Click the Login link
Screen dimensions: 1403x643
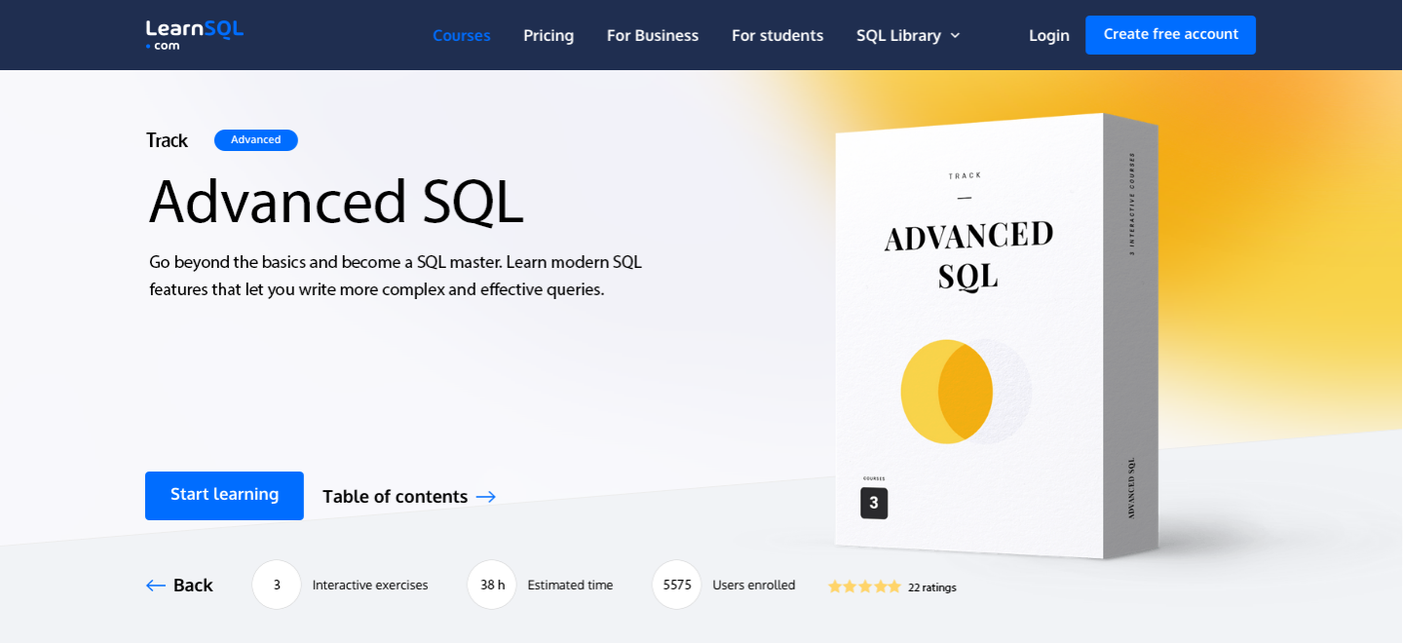point(1048,35)
